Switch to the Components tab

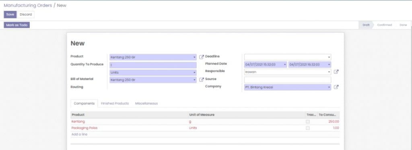coord(84,103)
